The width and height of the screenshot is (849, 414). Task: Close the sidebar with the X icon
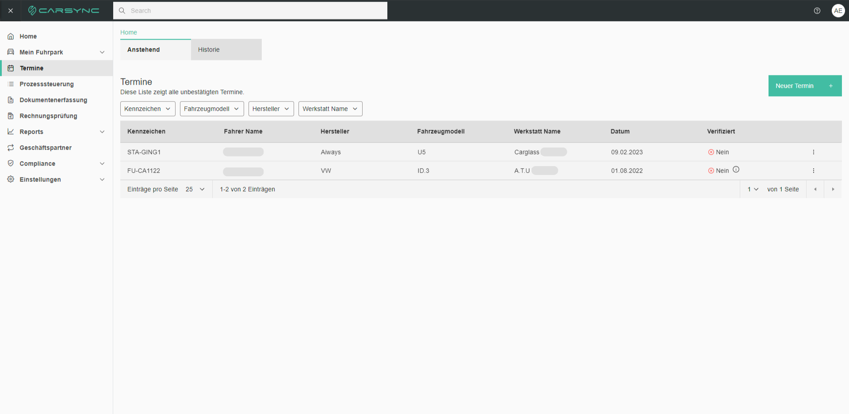11,11
